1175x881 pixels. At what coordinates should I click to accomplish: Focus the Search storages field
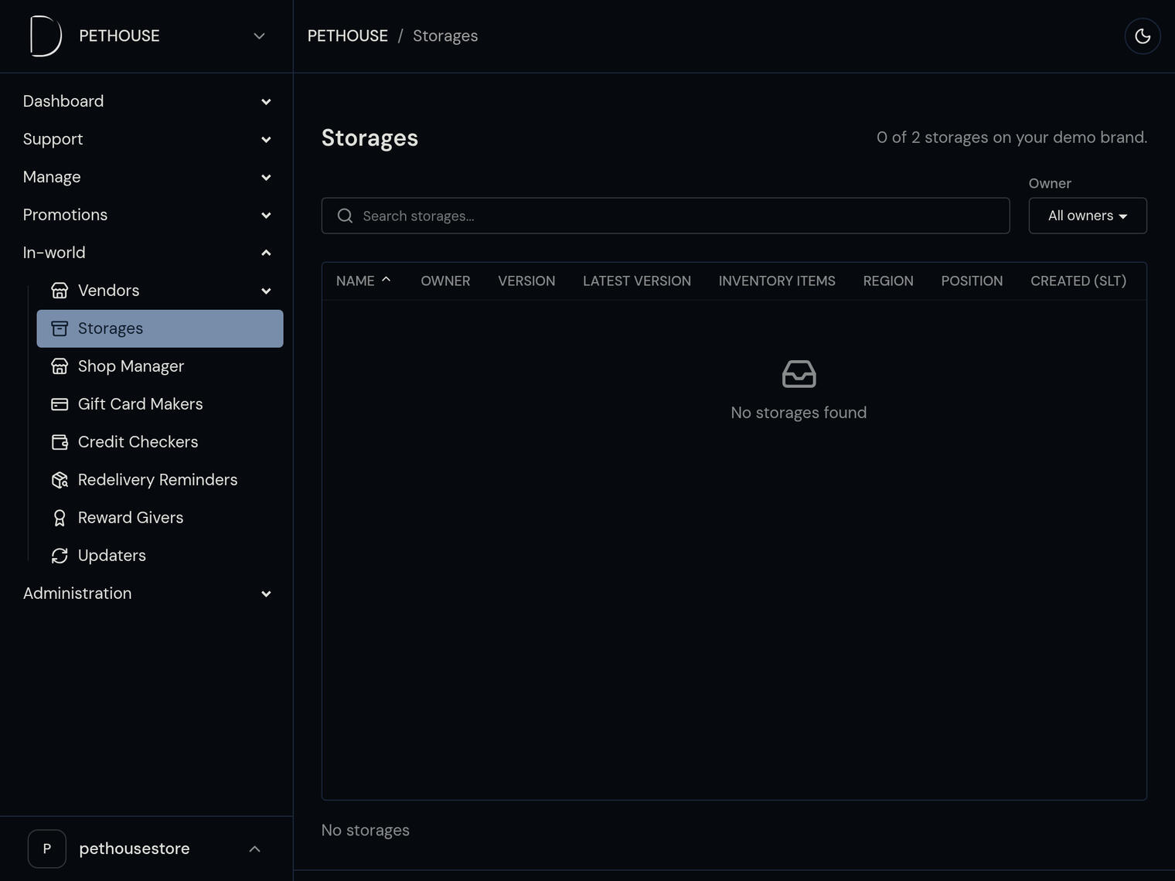[x=666, y=216]
